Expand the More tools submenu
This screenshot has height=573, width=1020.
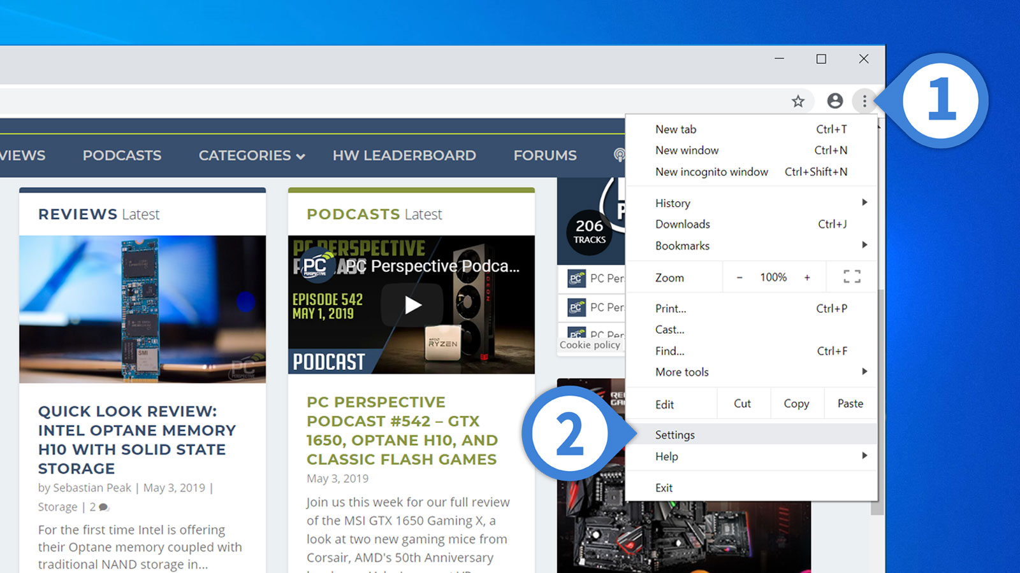click(751, 372)
